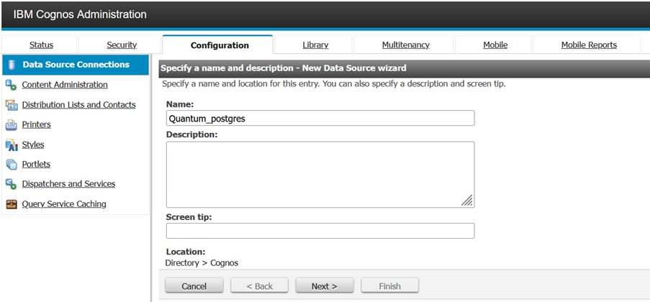The image size is (650, 302).
Task: Click the Data Source Connections icon
Action: click(x=12, y=65)
